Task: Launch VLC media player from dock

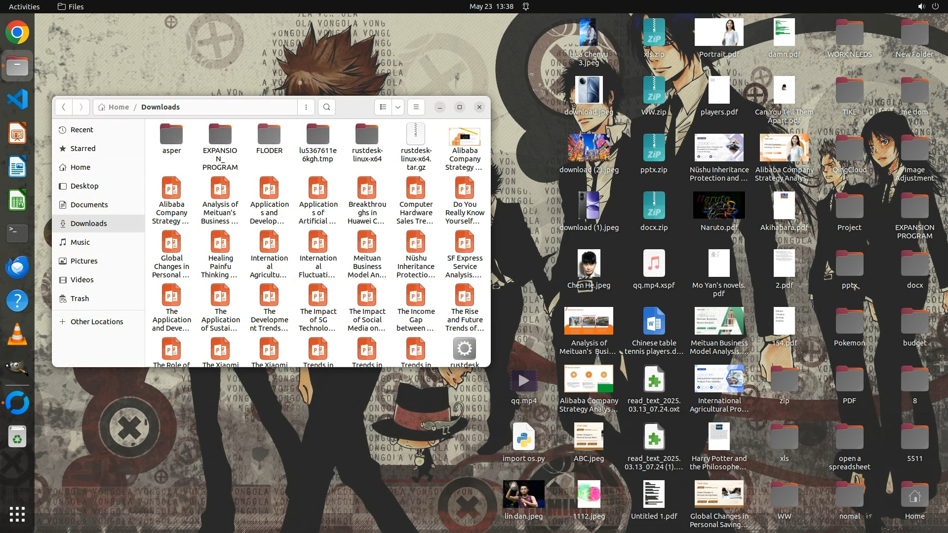Action: [x=17, y=334]
